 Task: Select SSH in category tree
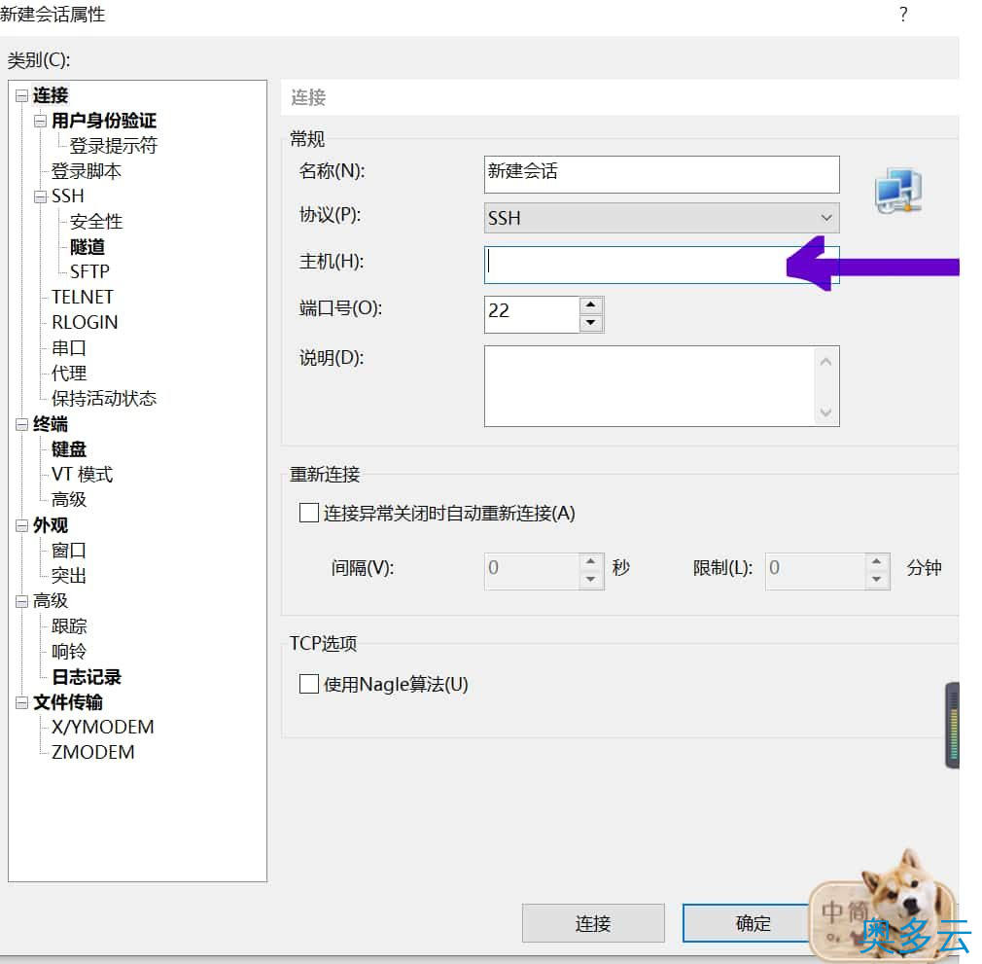click(x=68, y=196)
